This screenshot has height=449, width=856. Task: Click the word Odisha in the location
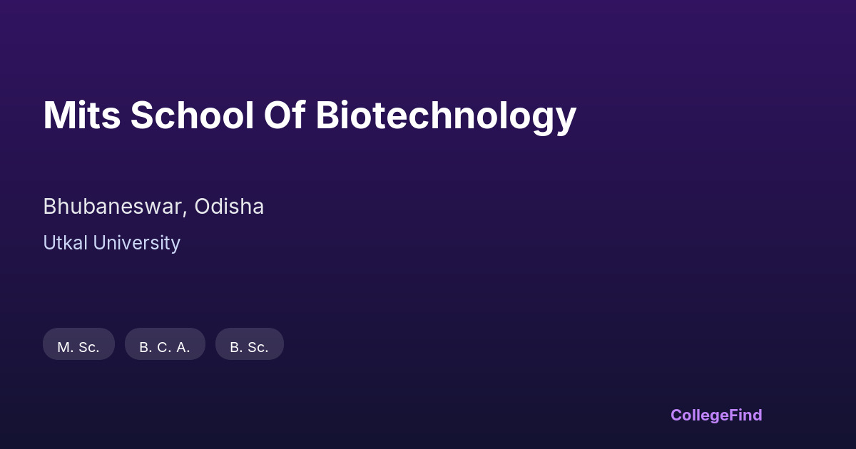point(229,207)
